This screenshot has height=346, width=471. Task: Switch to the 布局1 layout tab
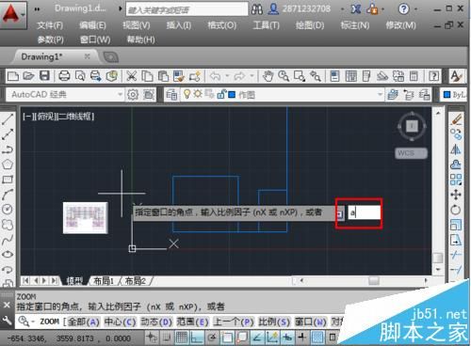coord(104,281)
